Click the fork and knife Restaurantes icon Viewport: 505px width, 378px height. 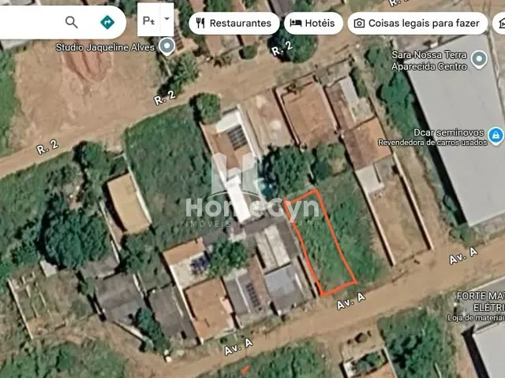(200, 23)
